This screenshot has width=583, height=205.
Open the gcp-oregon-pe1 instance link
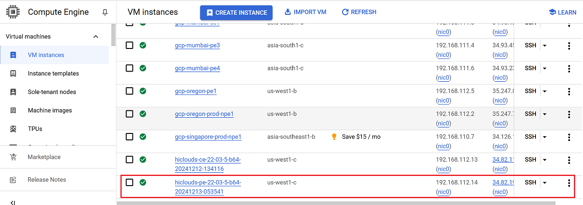(196, 91)
